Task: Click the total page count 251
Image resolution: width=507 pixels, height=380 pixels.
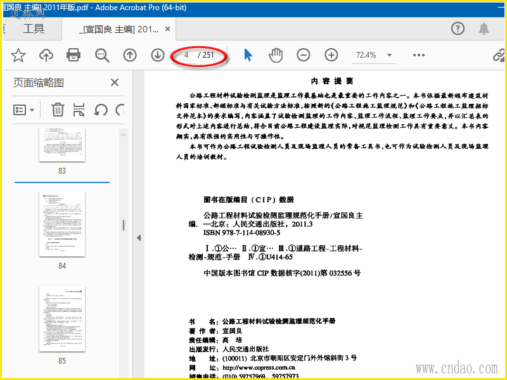Action: pyautogui.click(x=209, y=55)
